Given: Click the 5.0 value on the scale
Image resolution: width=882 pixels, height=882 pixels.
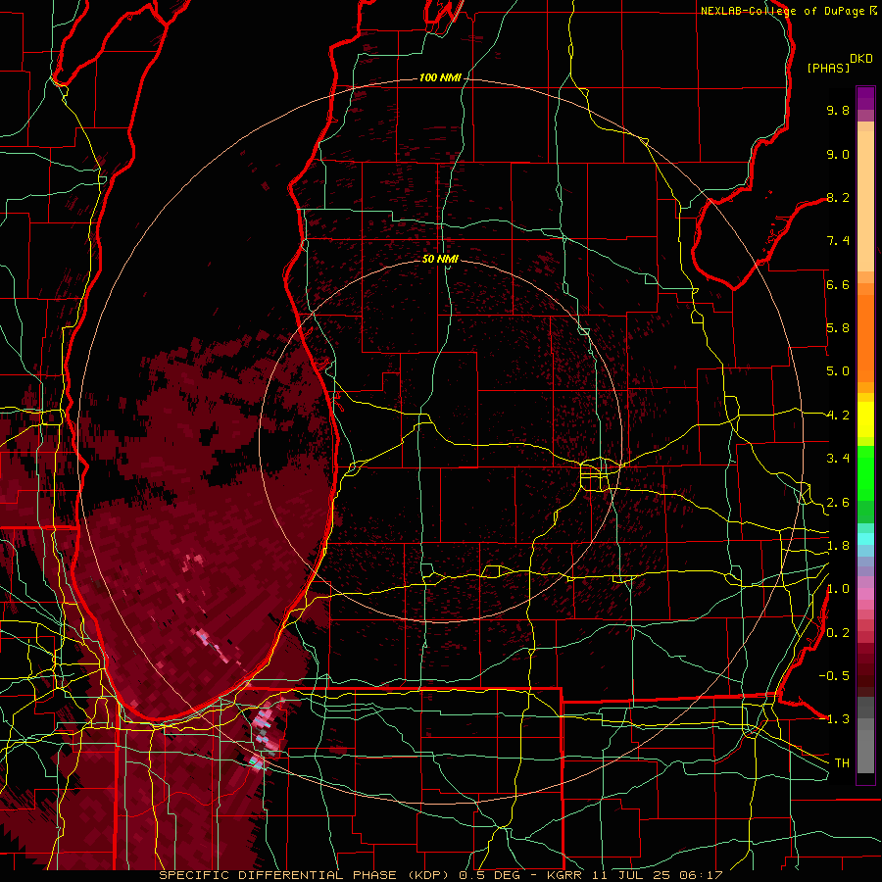Looking at the screenshot, I should (838, 371).
